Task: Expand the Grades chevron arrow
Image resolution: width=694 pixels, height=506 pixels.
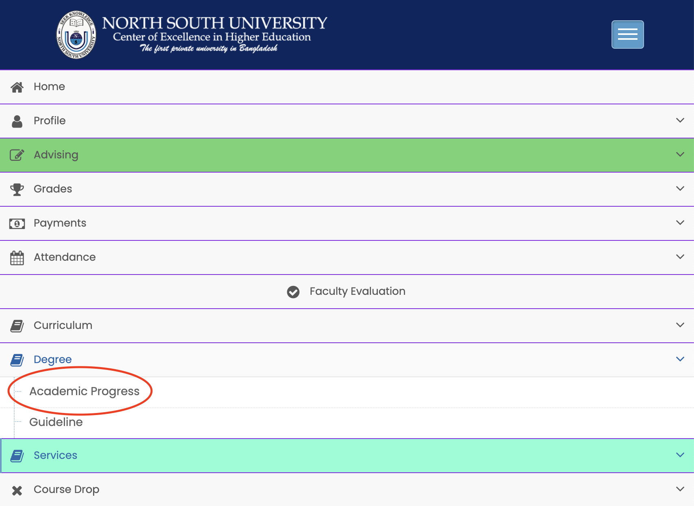Action: 680,188
